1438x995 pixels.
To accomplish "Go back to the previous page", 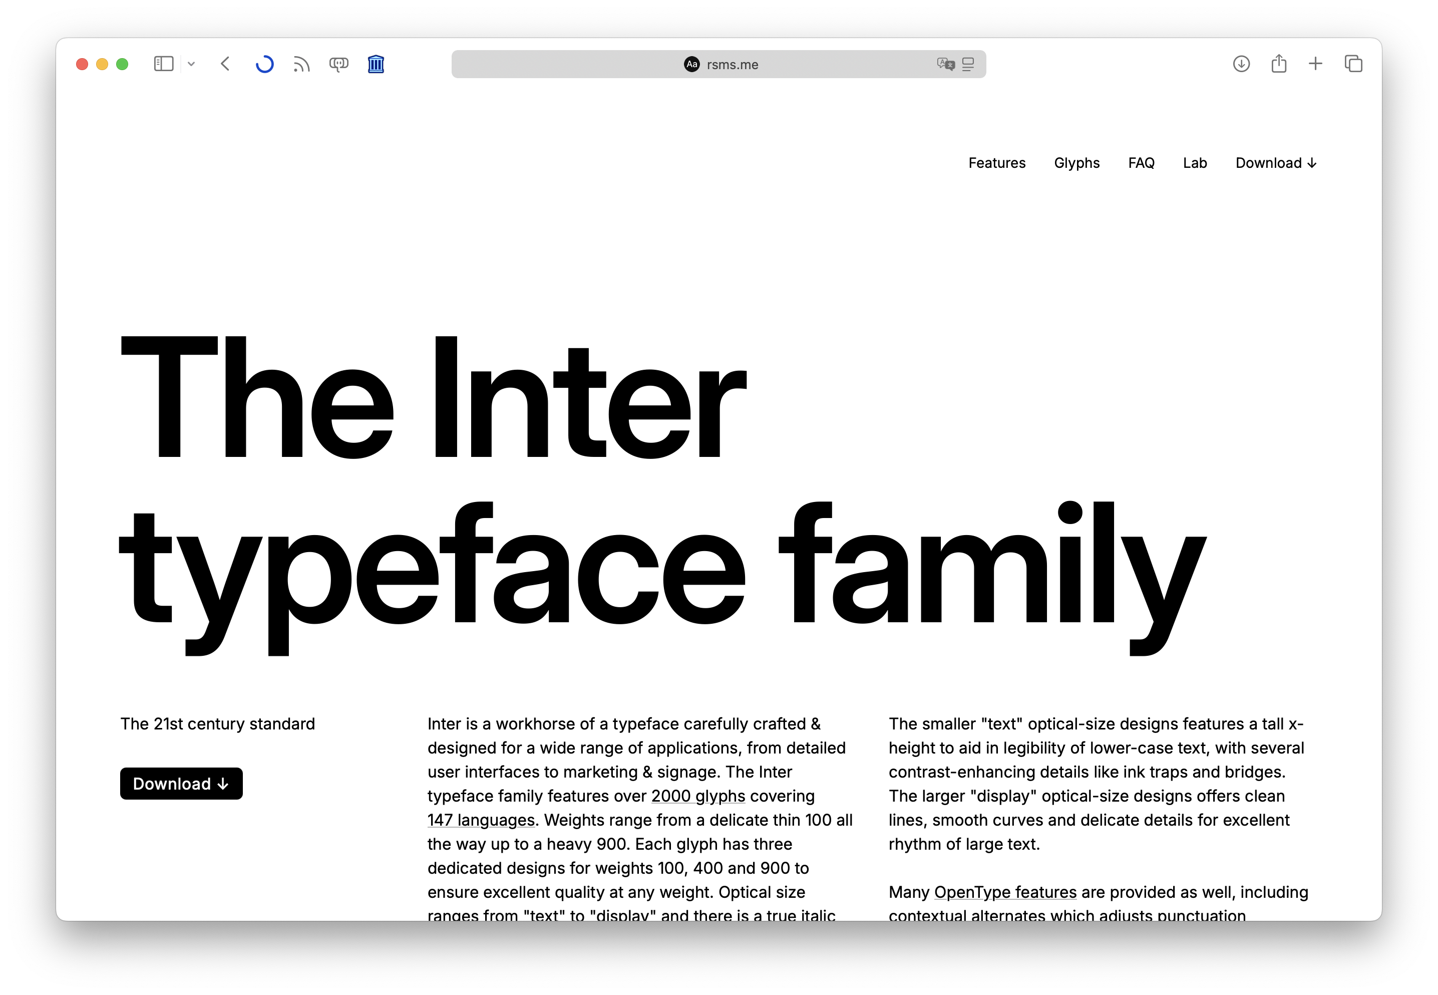I will pos(225,64).
